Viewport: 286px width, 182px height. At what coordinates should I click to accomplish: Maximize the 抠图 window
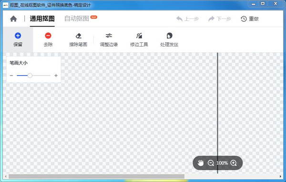263,4
